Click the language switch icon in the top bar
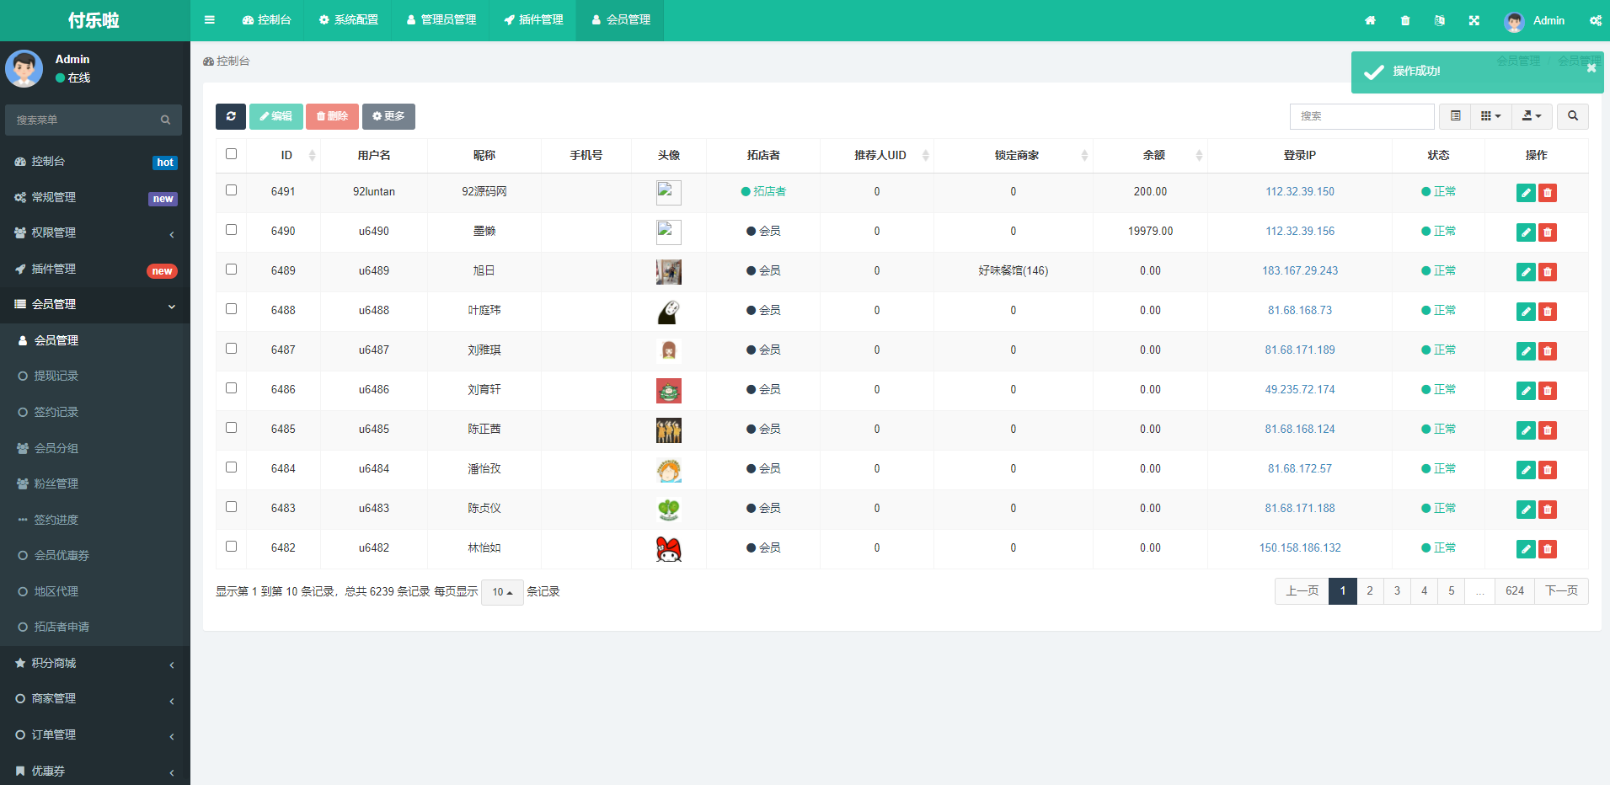Screen dimensions: 1610x785 click(1439, 20)
